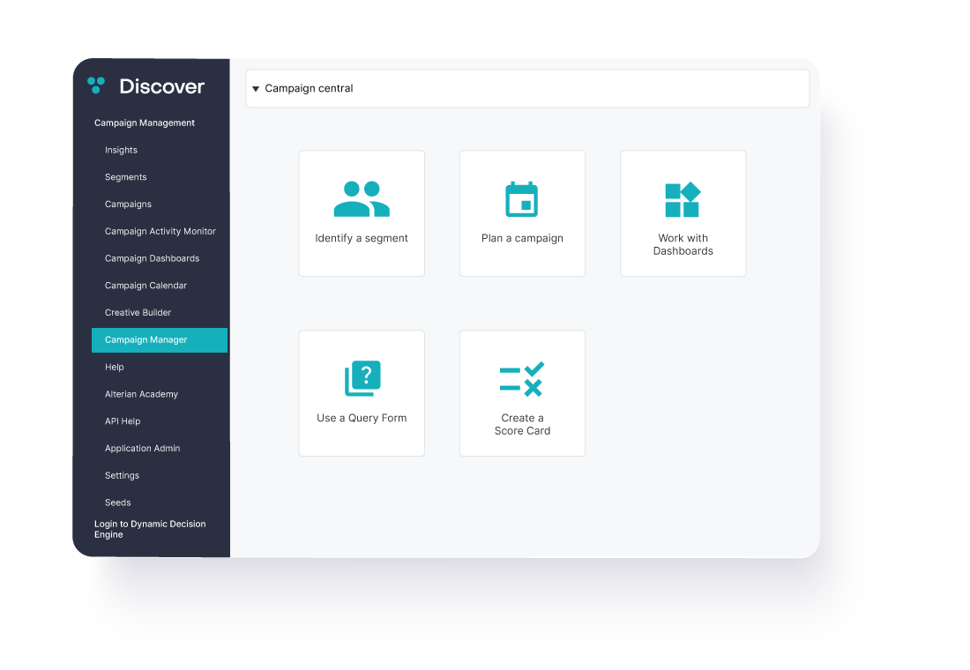Click the dashboard tiles icon
The image size is (970, 670).
(x=683, y=200)
